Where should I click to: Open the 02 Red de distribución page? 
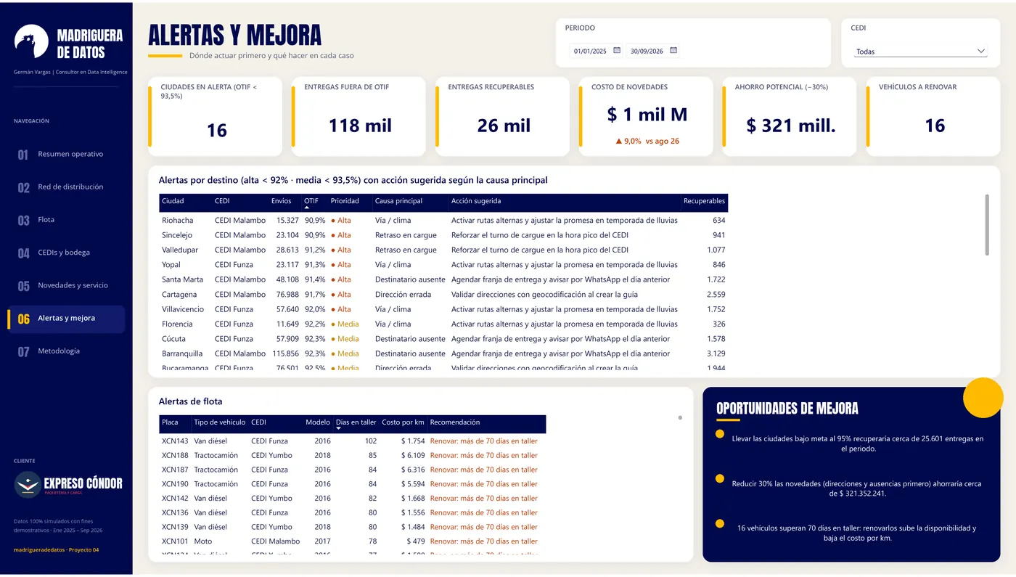click(x=66, y=187)
